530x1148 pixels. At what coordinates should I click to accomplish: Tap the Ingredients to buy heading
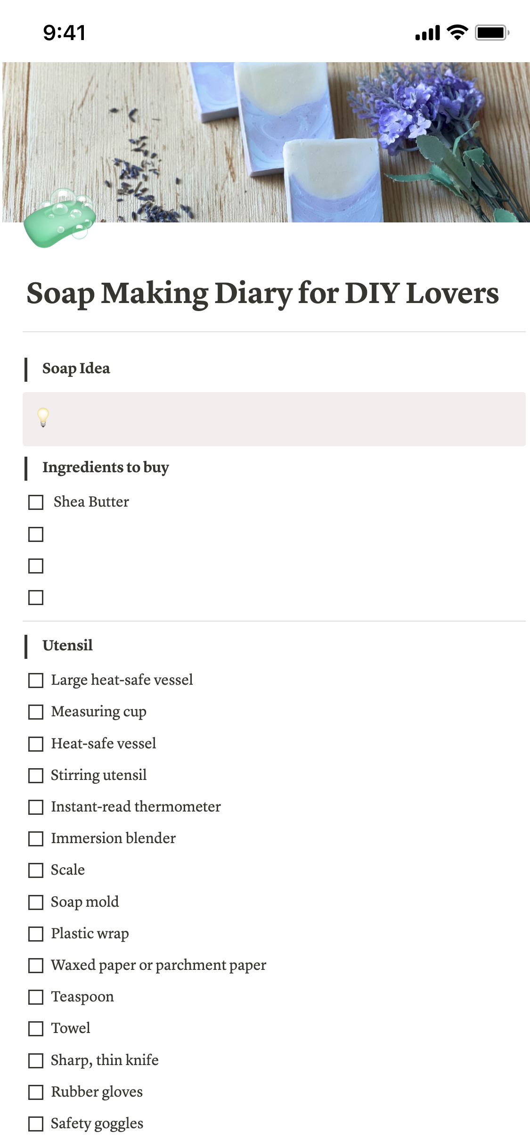tap(106, 467)
